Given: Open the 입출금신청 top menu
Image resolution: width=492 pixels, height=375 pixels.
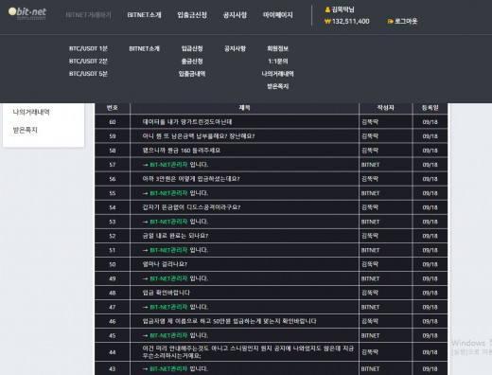Looking at the screenshot, I should point(192,15).
